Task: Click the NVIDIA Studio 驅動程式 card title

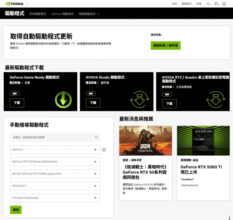Action: [x=105, y=77]
